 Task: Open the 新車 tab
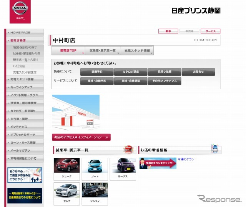168,31
